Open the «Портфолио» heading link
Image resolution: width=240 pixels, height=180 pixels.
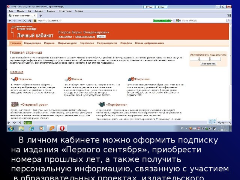coord(117,105)
